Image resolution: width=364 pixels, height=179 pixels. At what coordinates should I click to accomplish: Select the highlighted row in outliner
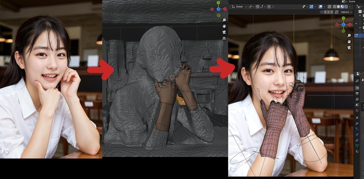tap(359, 36)
